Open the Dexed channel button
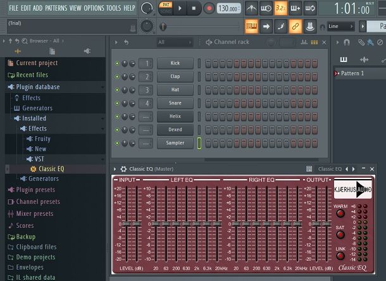Screen dimensions: 386x281 pos(175,130)
